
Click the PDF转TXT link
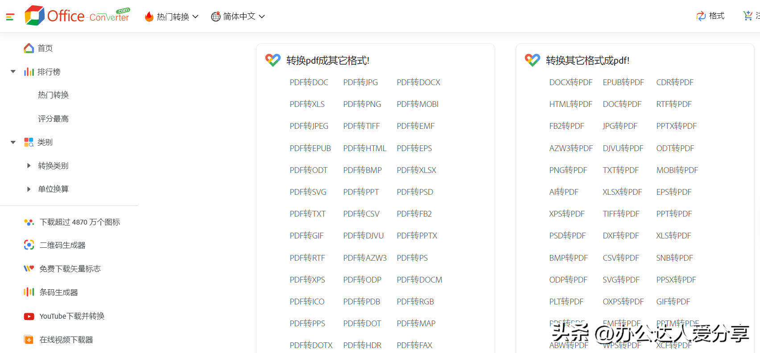pyautogui.click(x=307, y=214)
